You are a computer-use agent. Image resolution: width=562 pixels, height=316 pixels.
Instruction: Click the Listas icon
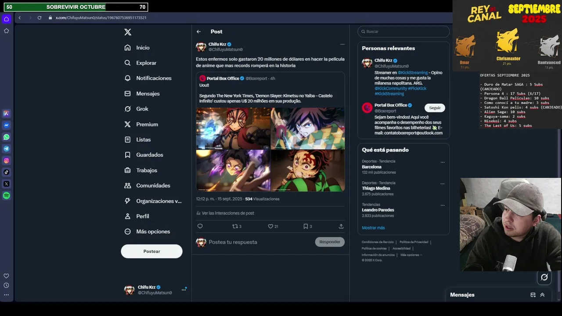point(127,140)
